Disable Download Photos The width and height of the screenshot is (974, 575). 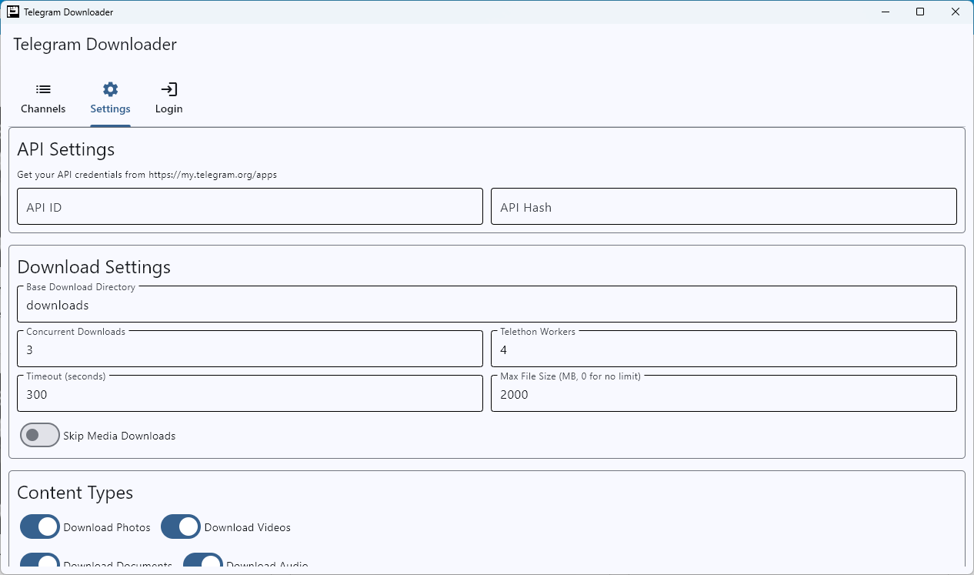[39, 527]
